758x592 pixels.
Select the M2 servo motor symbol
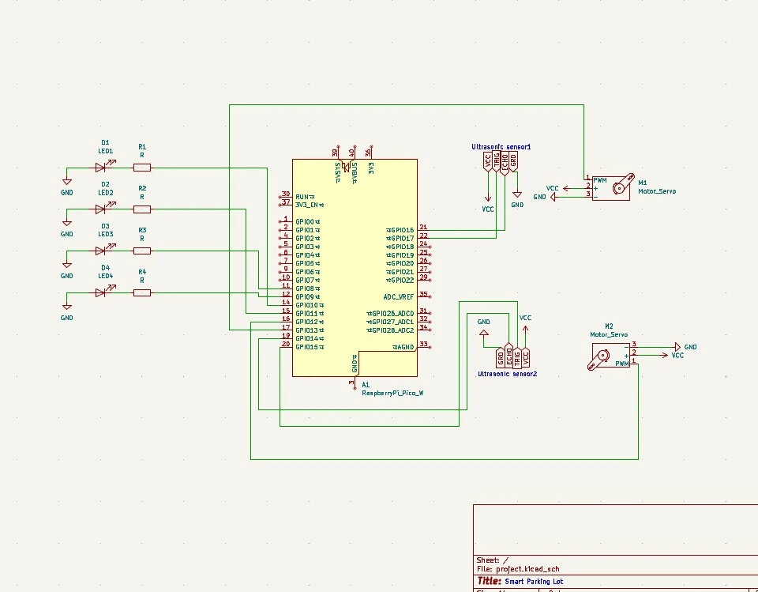(609, 356)
